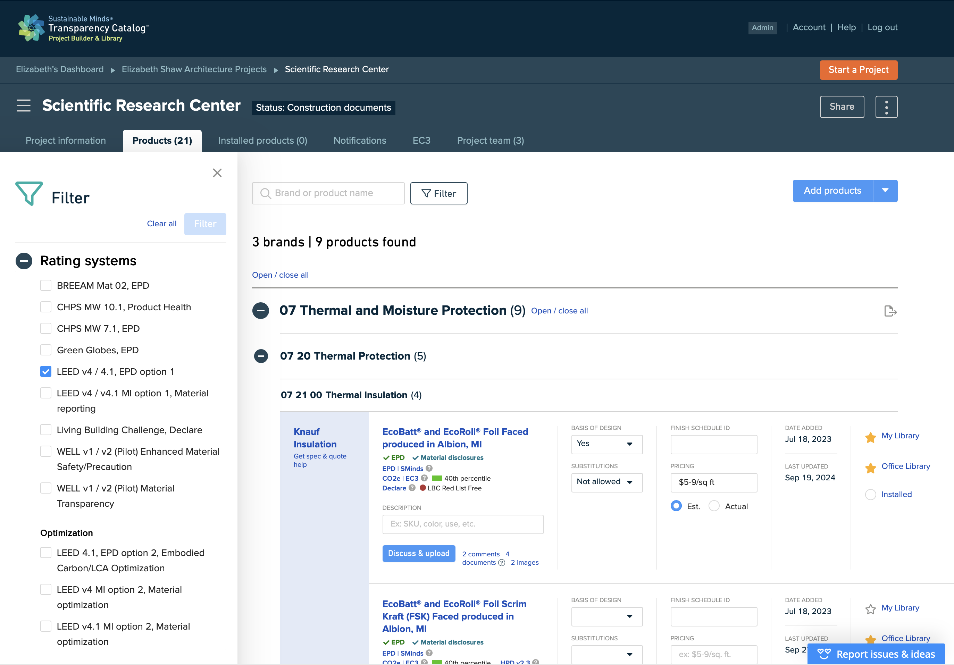Click the magnifier icon in search box
Image resolution: width=954 pixels, height=665 pixels.
coord(265,193)
